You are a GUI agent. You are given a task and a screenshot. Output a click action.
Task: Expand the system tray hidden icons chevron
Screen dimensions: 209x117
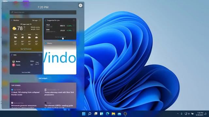coord(178,114)
